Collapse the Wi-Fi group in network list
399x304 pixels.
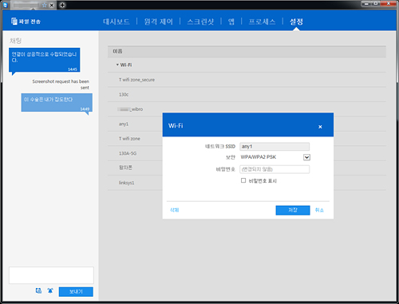click(x=117, y=65)
